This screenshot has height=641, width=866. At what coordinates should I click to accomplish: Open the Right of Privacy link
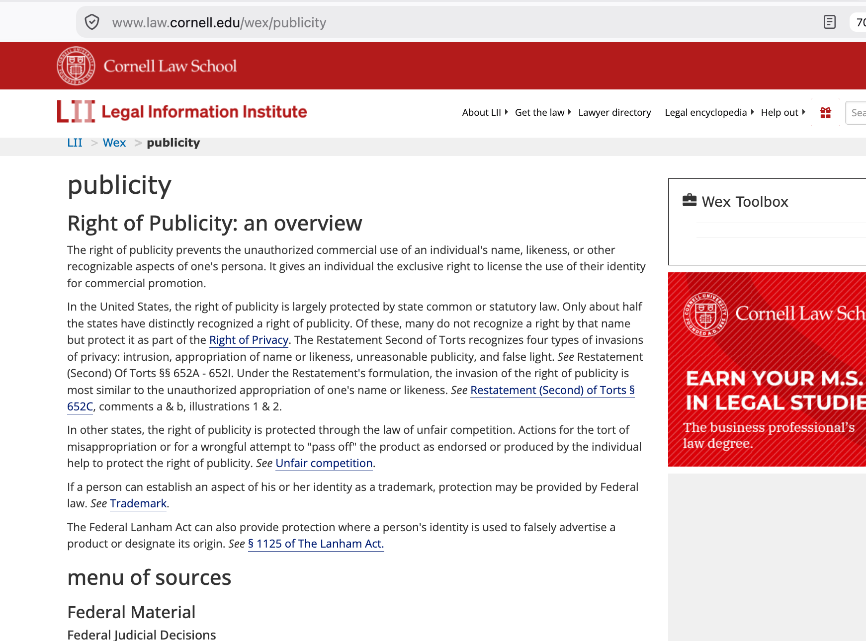tap(249, 340)
